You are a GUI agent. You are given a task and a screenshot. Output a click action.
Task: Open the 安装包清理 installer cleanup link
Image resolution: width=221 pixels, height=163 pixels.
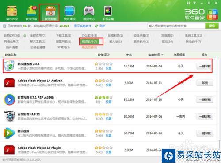tap(38, 48)
